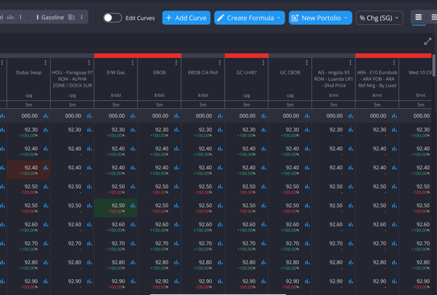
Task: Click the Add Curve button
Action: [186, 18]
